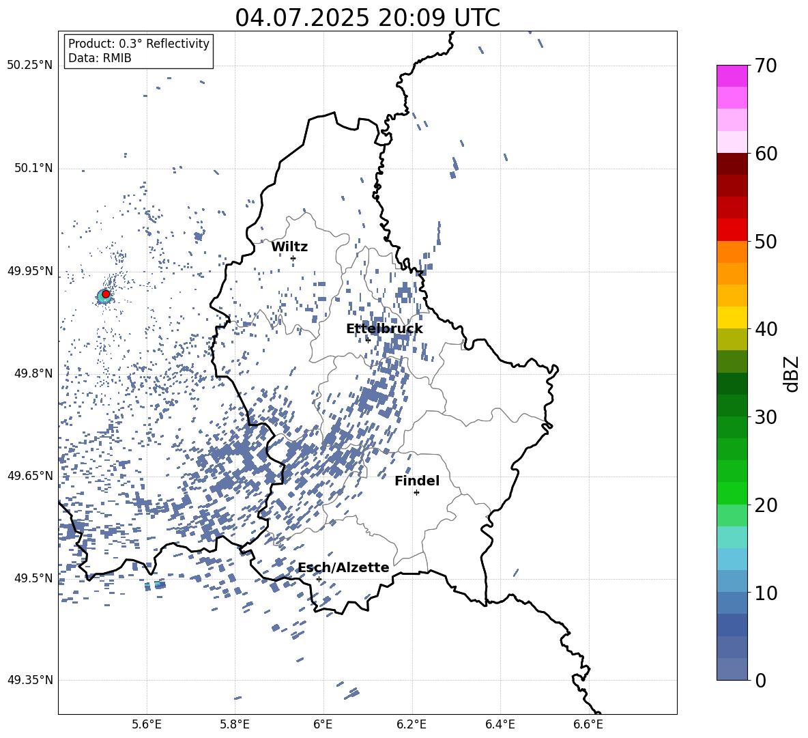Screen dimensions: 808x738
Task: Click the 6.2°E longitude label
Action: click(412, 724)
